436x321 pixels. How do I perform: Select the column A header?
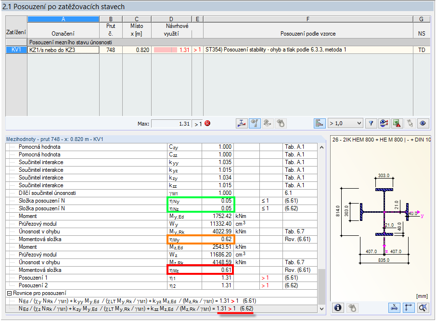click(x=63, y=19)
